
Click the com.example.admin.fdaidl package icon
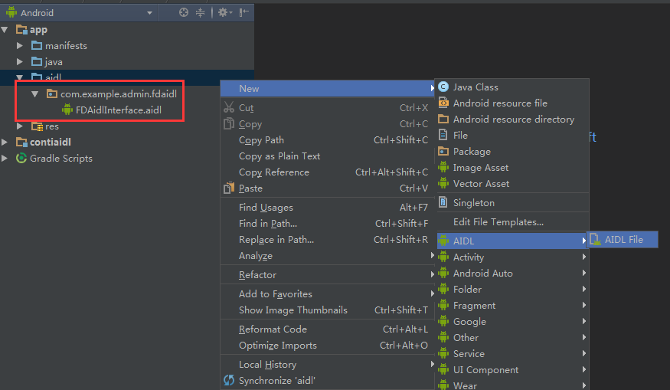[52, 93]
